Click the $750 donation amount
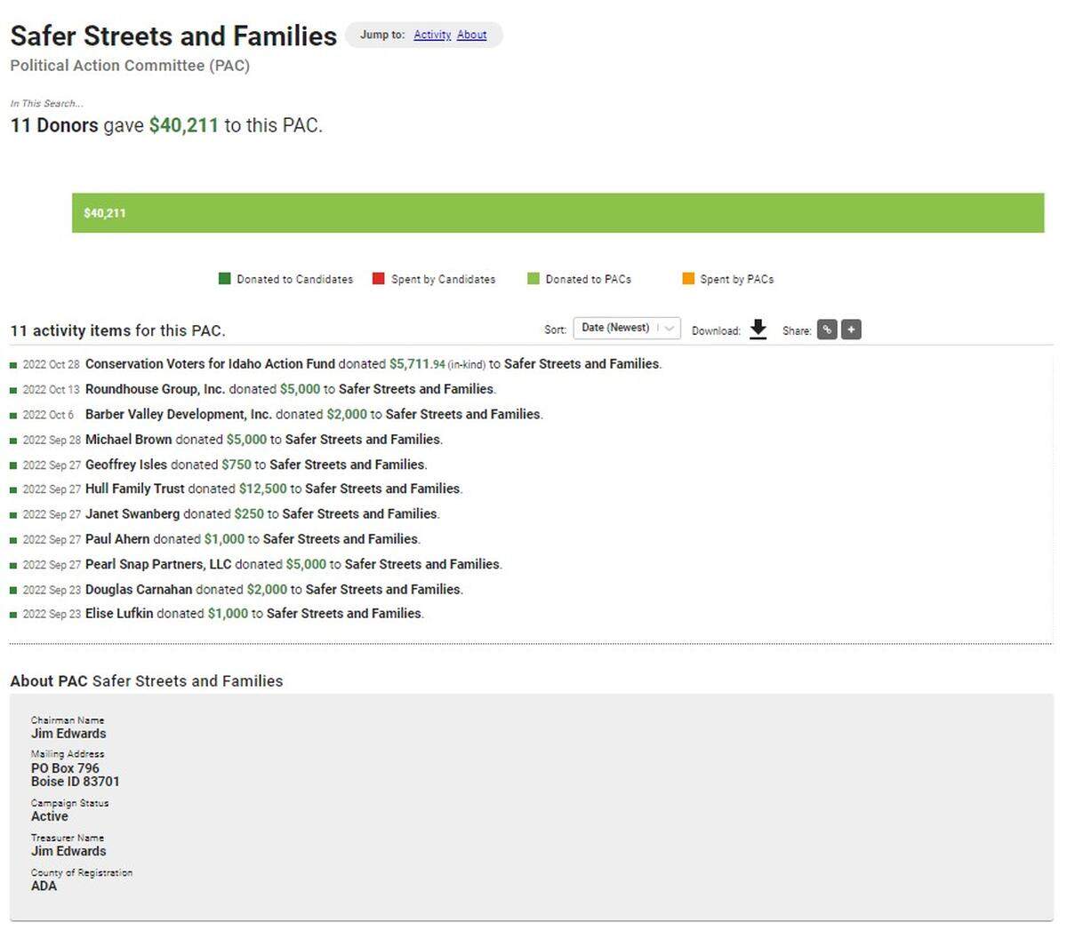 [x=237, y=465]
